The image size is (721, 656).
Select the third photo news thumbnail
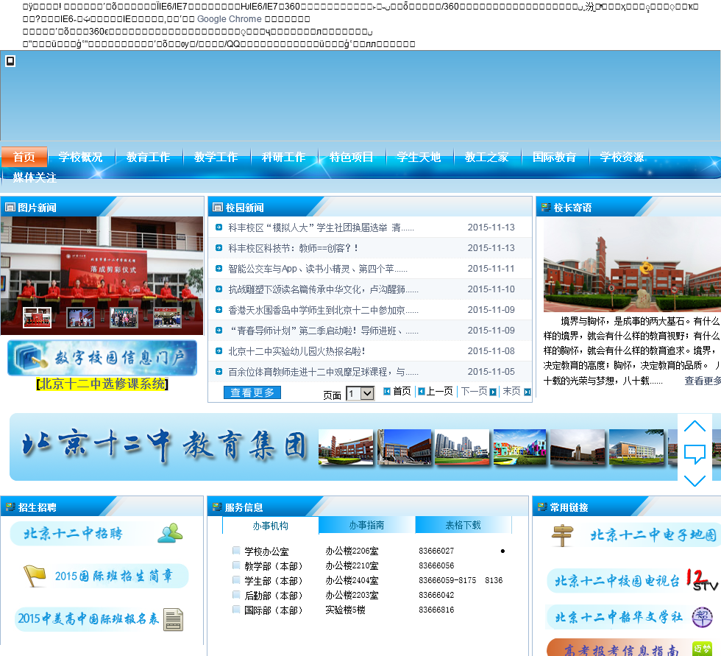click(x=124, y=317)
